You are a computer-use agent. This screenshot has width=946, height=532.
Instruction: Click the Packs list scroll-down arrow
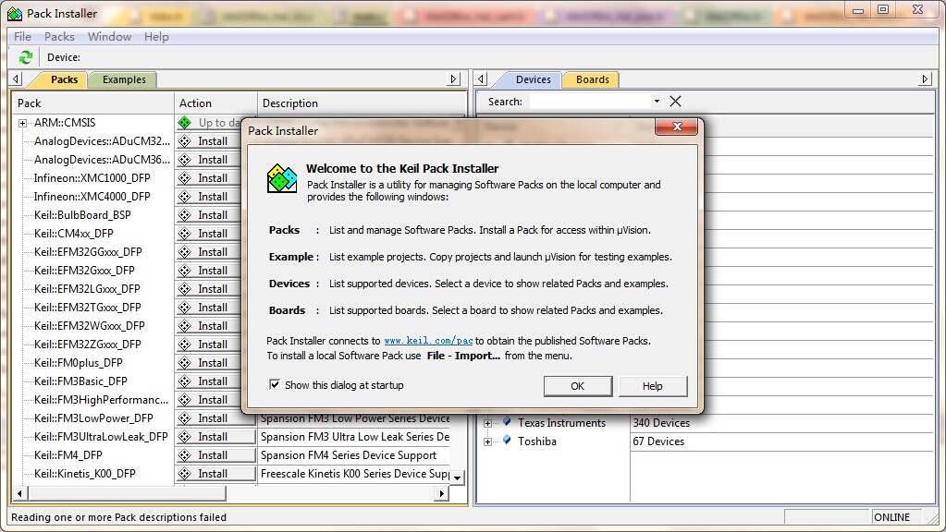tap(458, 478)
